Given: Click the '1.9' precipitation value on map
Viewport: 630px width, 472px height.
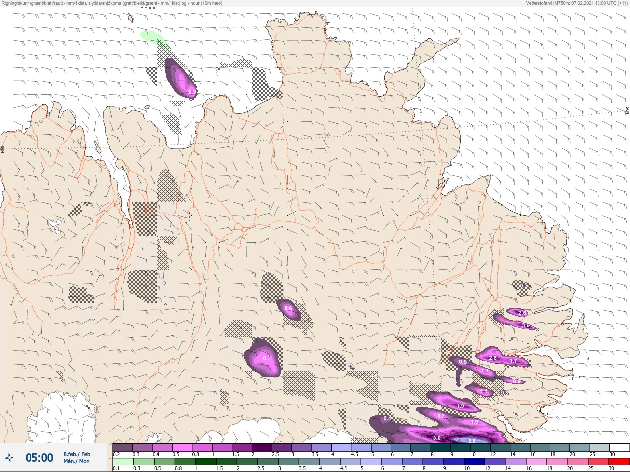Looking at the screenshot, I should (x=460, y=406).
